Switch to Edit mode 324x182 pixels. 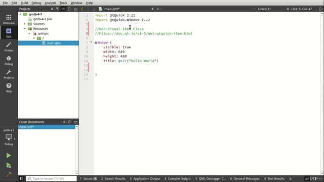(x=9, y=33)
